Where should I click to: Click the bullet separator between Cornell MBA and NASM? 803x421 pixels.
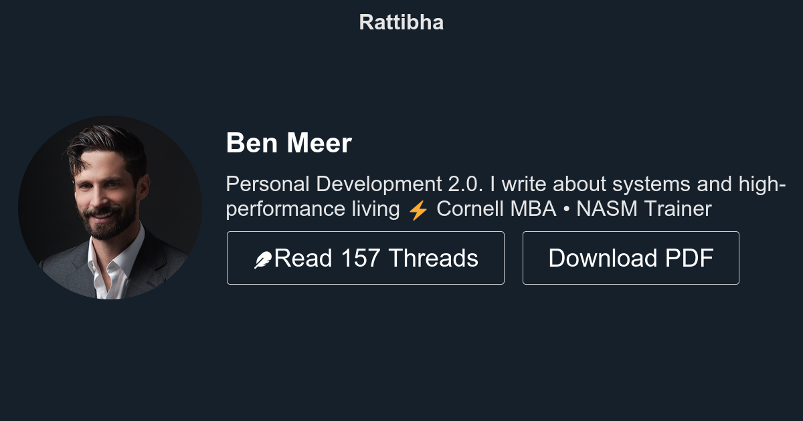click(x=566, y=210)
